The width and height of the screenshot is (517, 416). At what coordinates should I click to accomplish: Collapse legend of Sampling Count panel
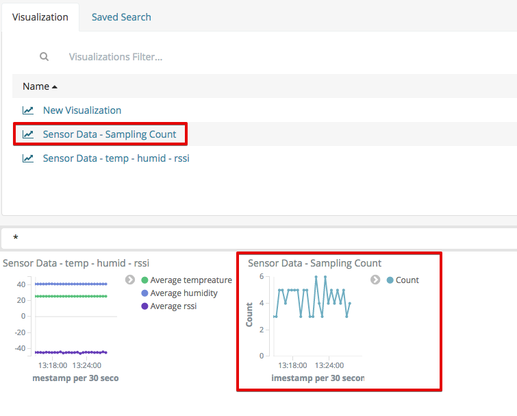coord(375,280)
